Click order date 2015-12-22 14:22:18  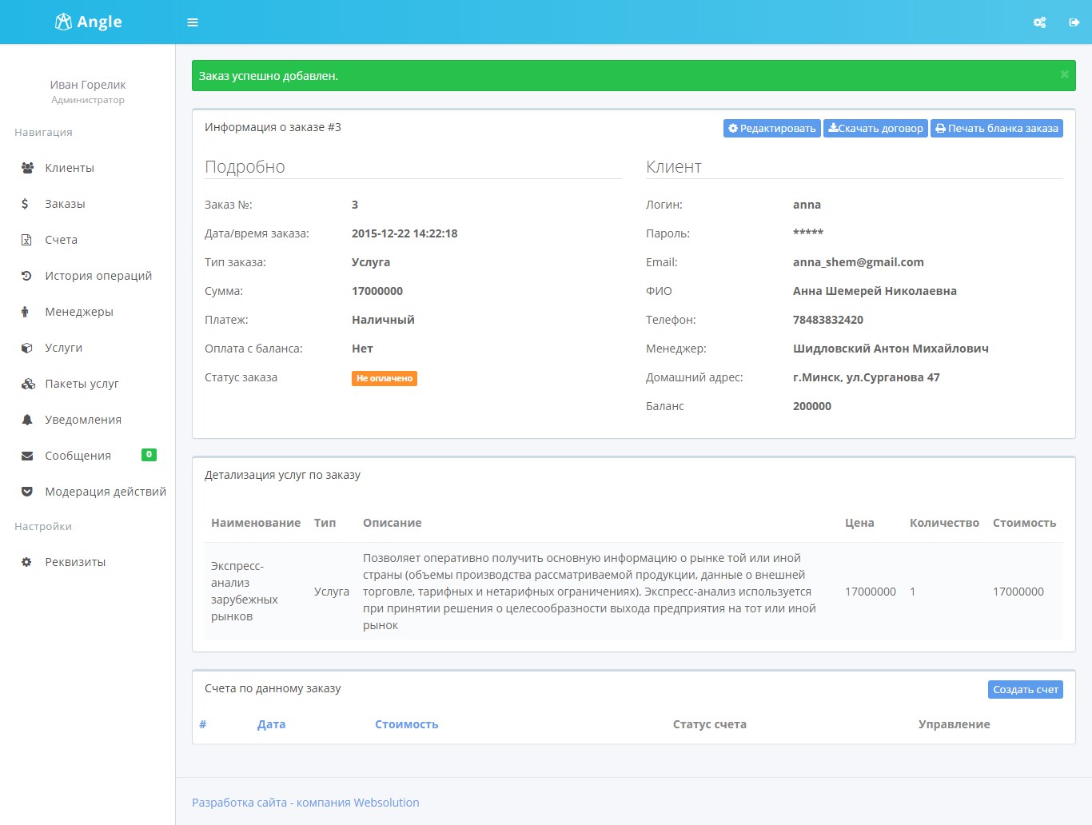405,233
